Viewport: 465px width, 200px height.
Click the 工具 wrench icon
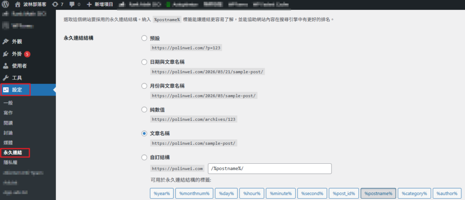coord(5,78)
